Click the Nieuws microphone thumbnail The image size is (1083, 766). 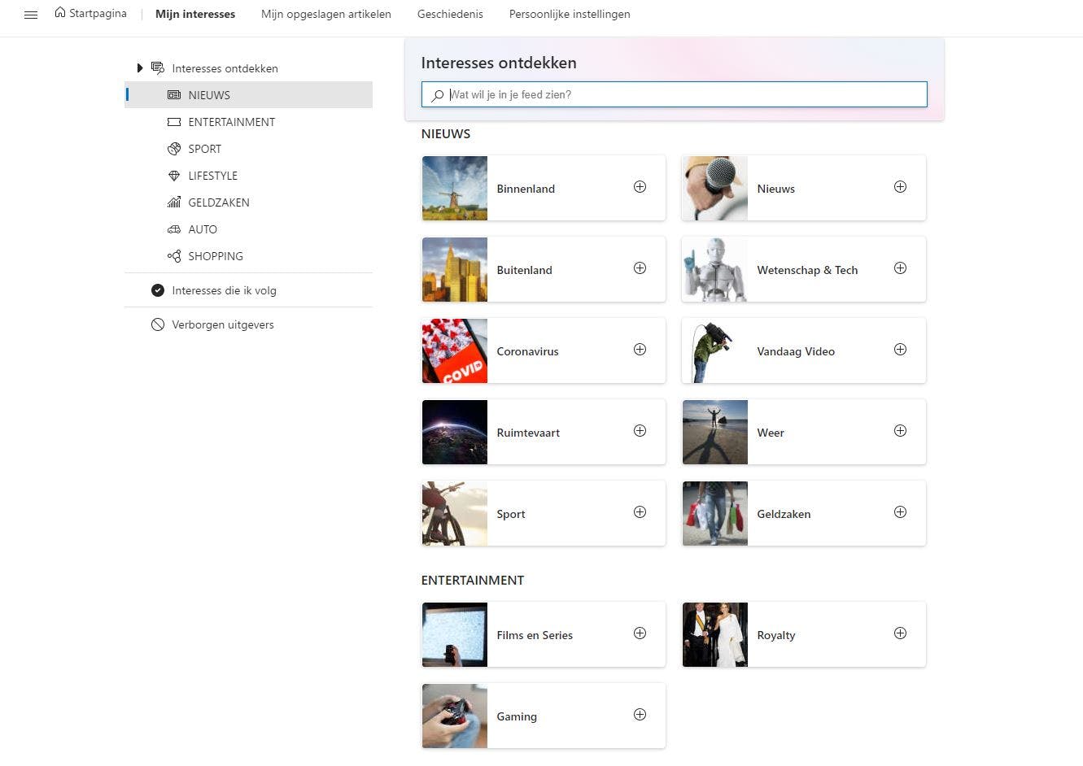coord(715,188)
